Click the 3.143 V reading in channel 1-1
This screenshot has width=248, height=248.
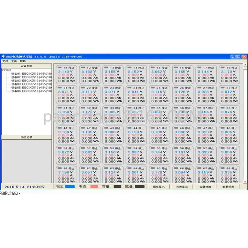point(65,72)
